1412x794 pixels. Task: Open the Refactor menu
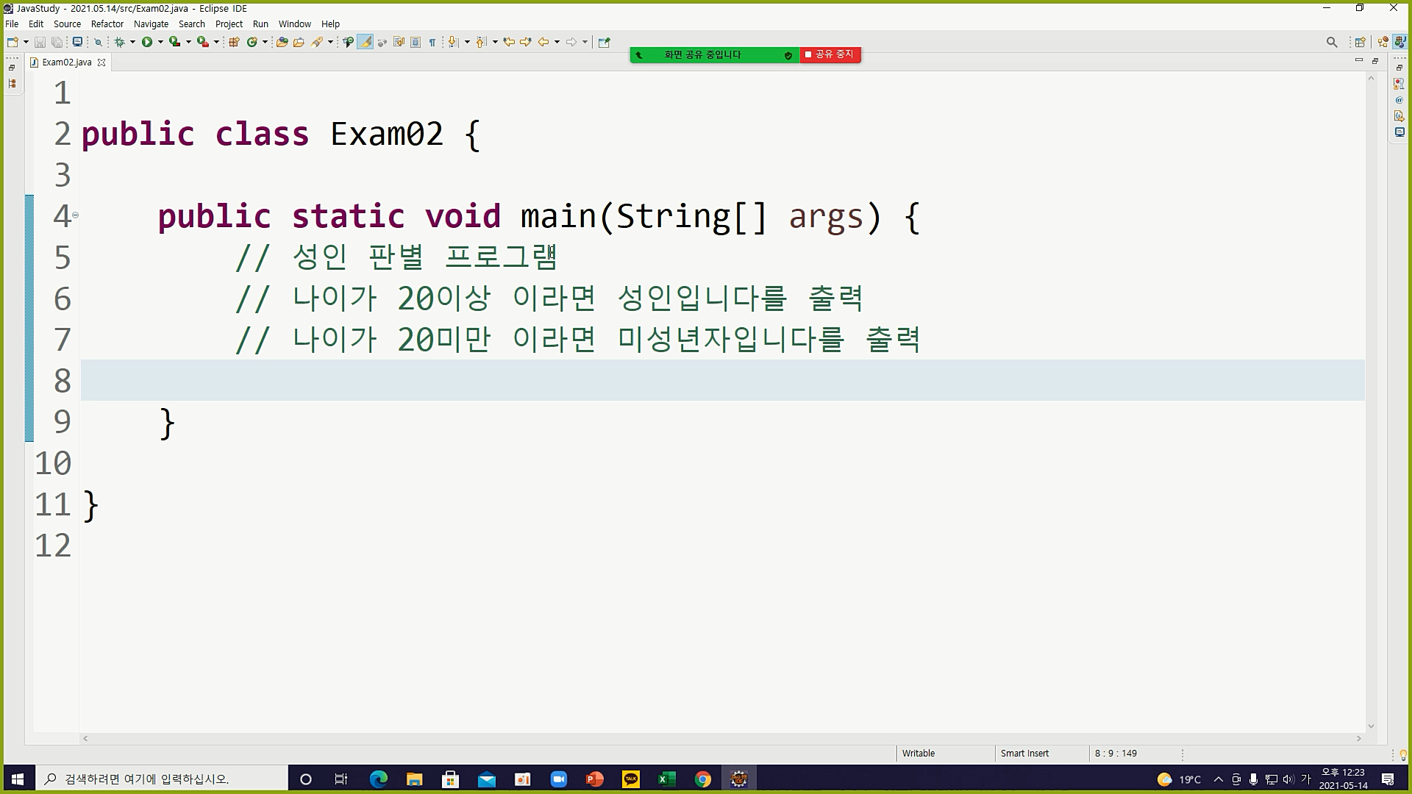point(107,24)
